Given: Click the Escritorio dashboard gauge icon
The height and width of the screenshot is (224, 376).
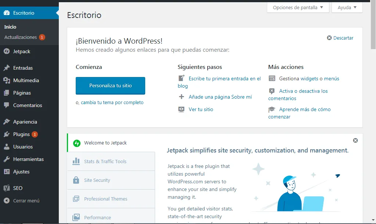Looking at the screenshot, I should [x=7, y=13].
